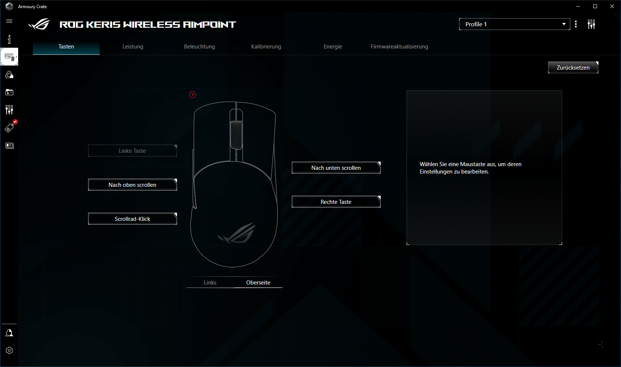This screenshot has width=621, height=367.
Task: Open the Settings gear icon
Action: pyautogui.click(x=9, y=350)
